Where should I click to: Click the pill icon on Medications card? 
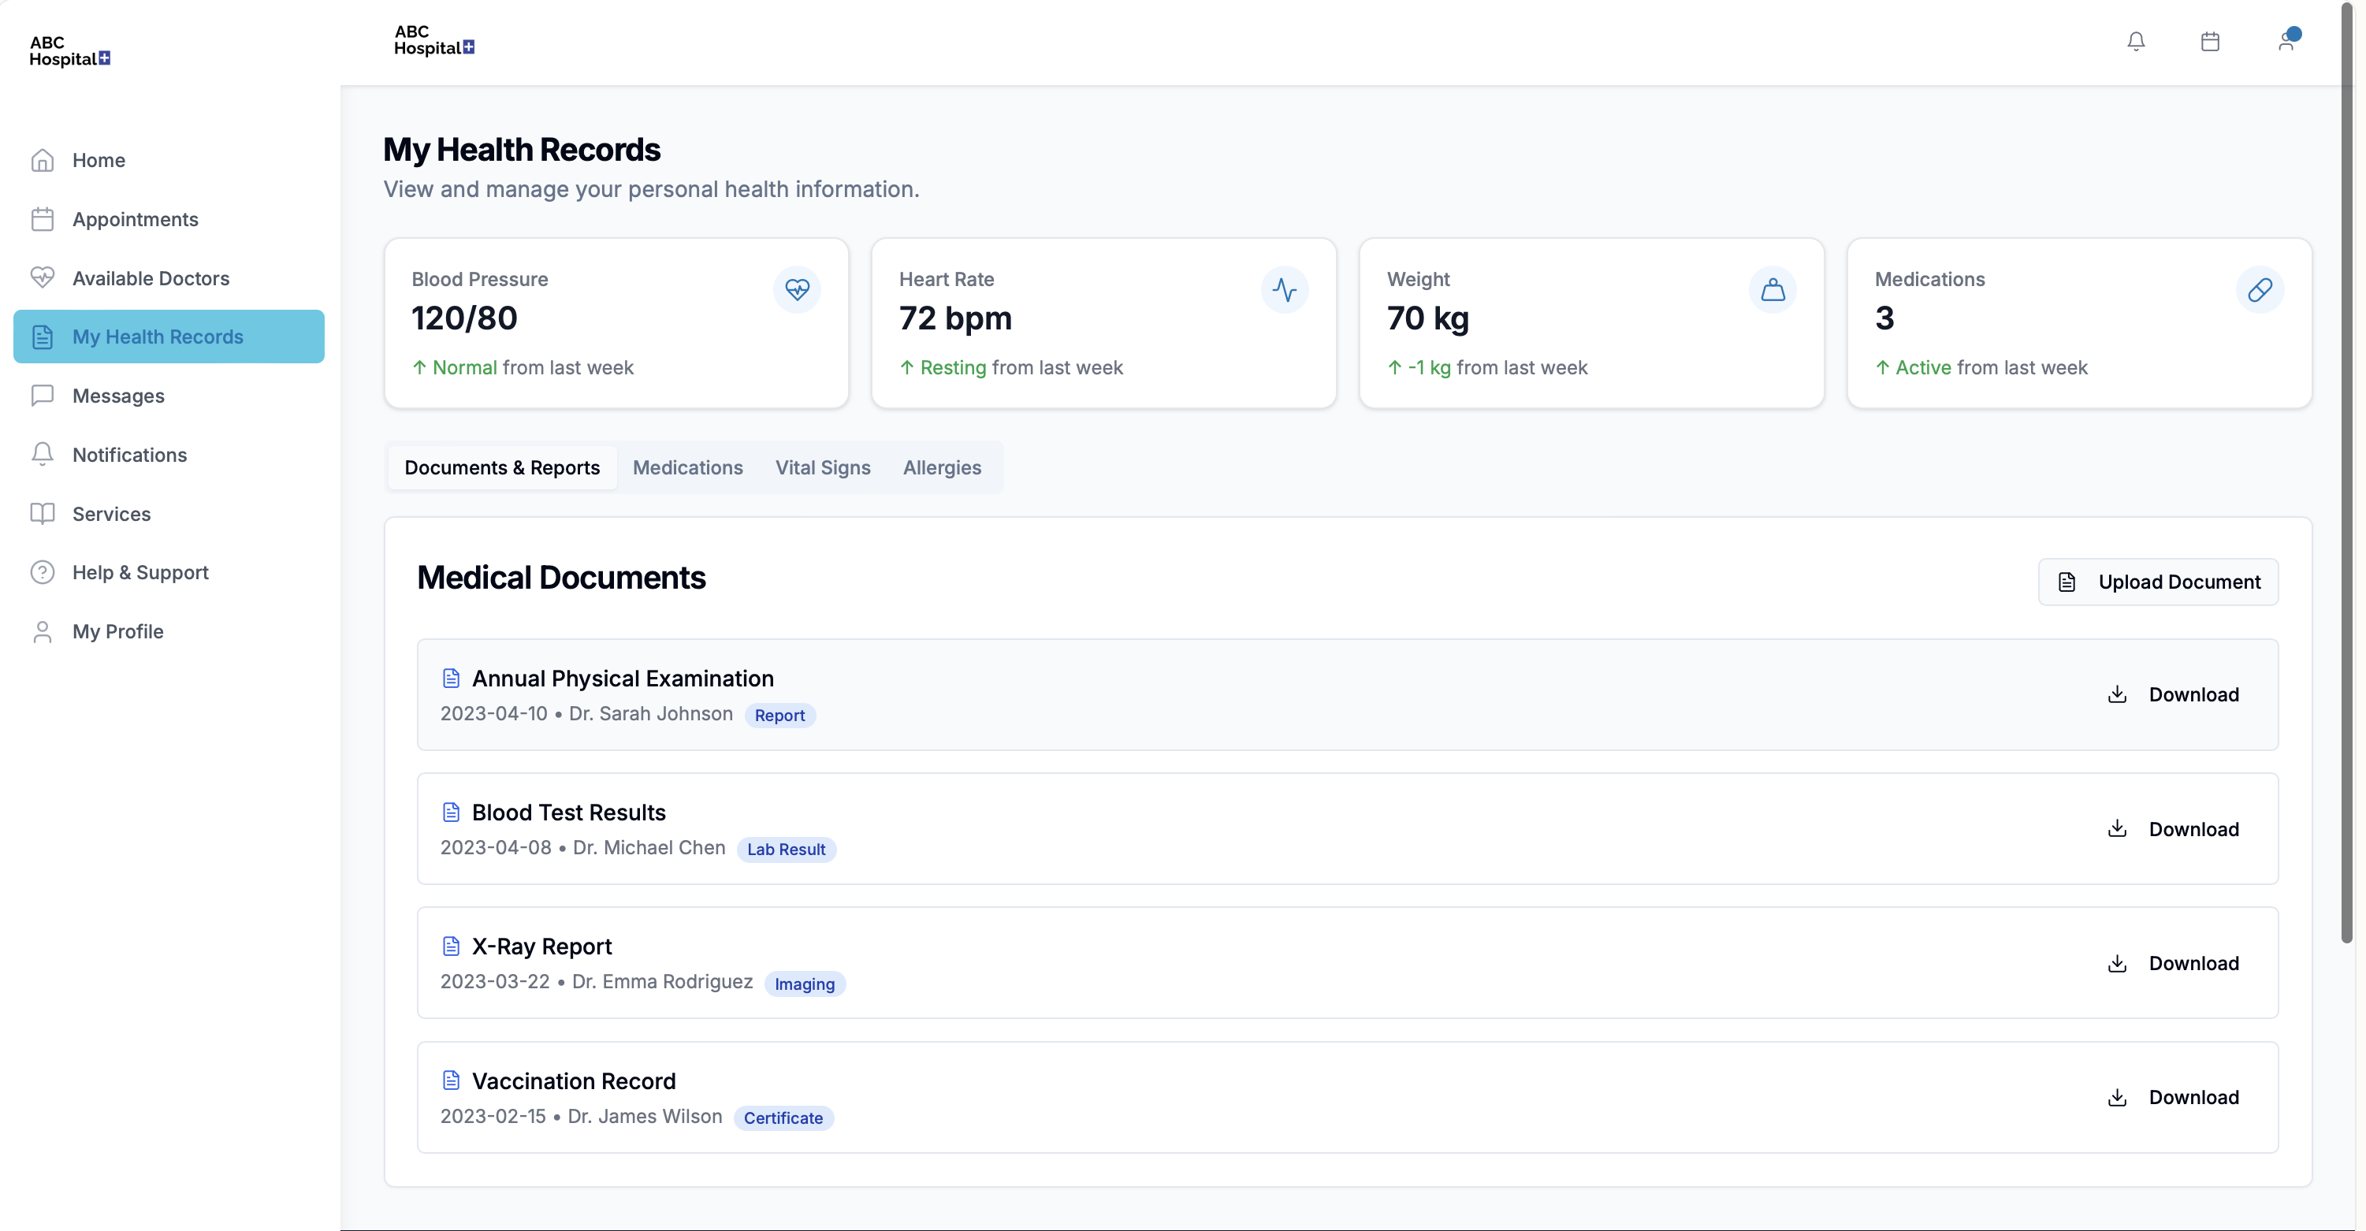tap(2260, 289)
